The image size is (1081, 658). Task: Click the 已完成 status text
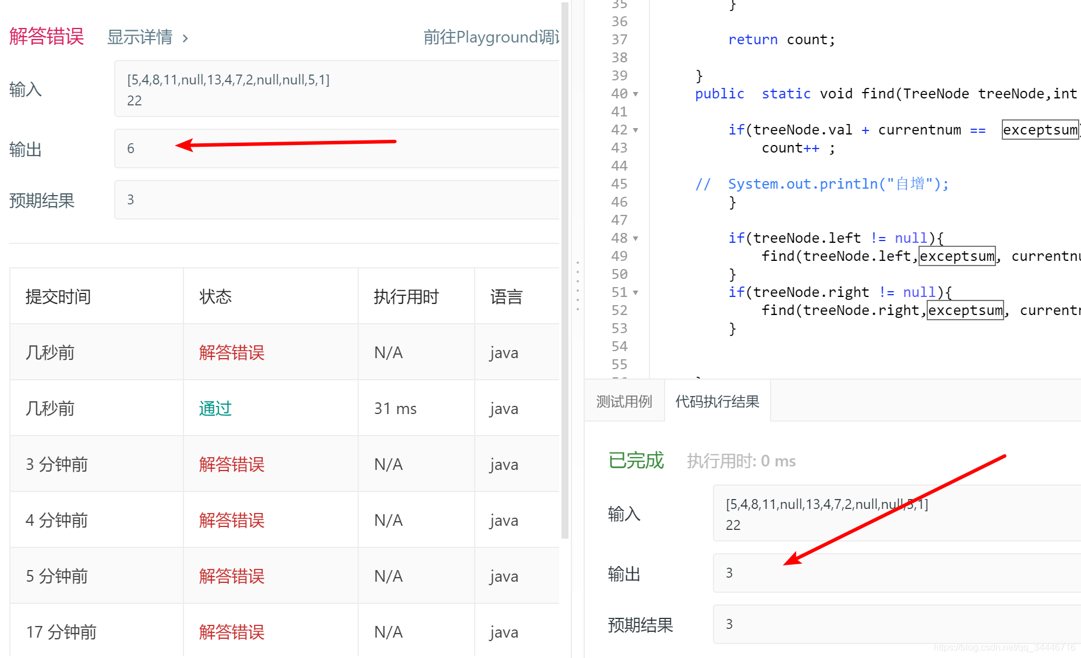click(636, 461)
